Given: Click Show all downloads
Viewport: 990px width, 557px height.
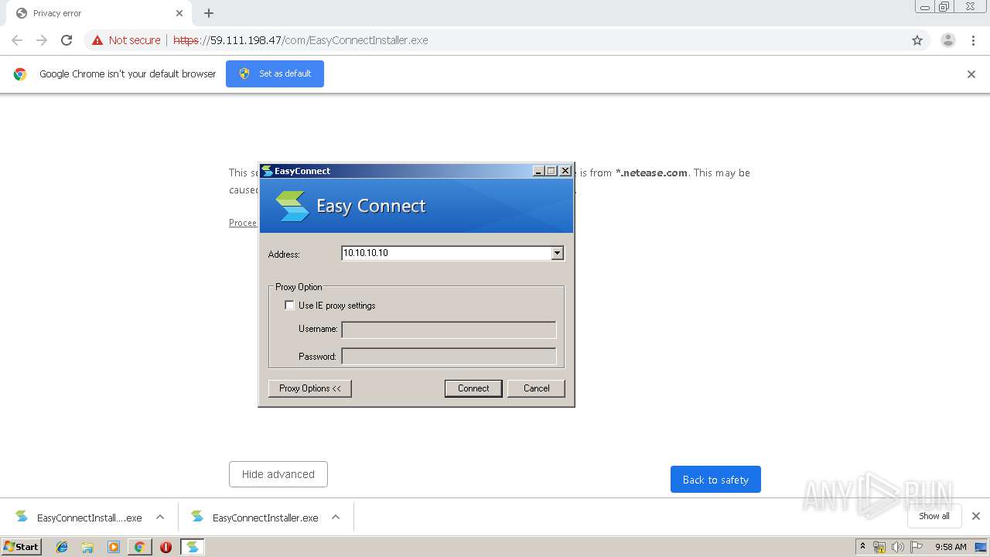Looking at the screenshot, I should (x=934, y=516).
